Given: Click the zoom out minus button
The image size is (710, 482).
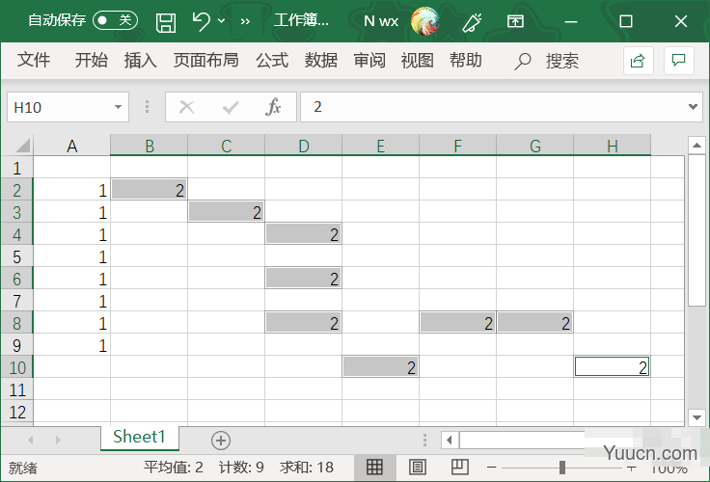Looking at the screenshot, I should [x=492, y=468].
